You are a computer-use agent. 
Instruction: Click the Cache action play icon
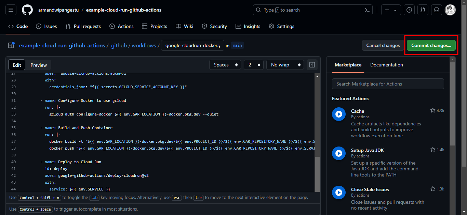pyautogui.click(x=338, y=114)
